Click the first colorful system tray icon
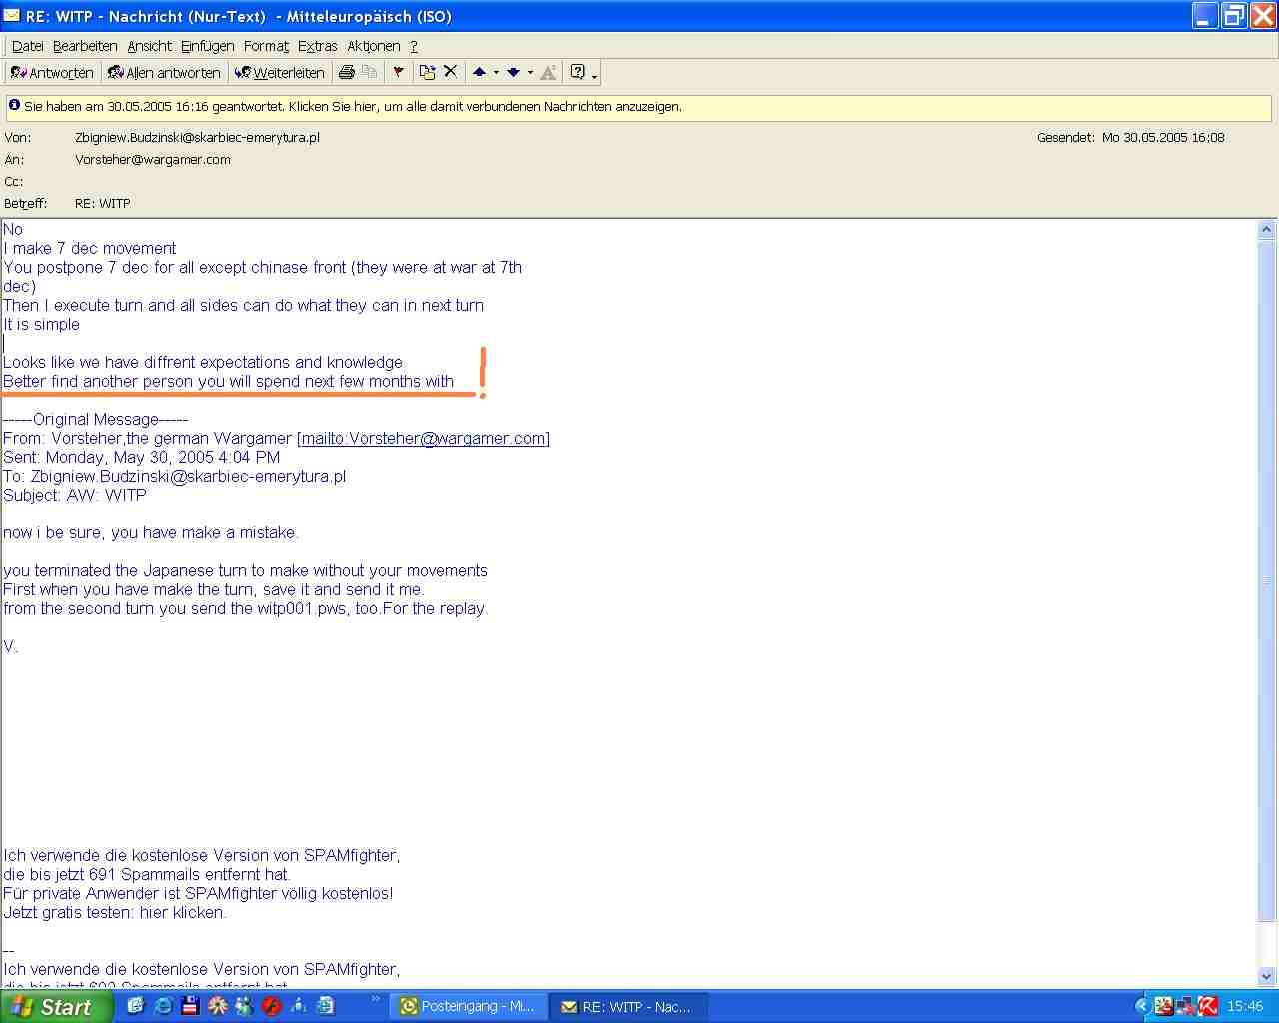This screenshot has height=1023, width=1279. pos(1164,1007)
